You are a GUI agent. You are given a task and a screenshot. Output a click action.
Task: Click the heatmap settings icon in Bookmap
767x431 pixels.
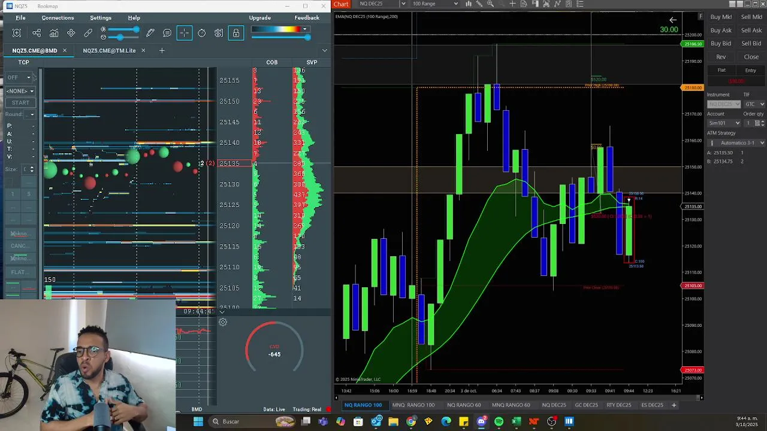(x=219, y=33)
